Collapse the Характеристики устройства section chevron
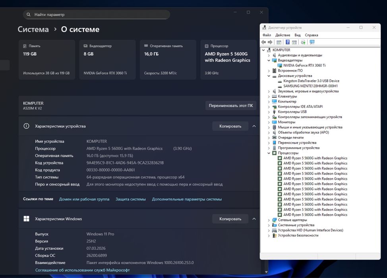This screenshot has height=278, width=387. click(254, 126)
